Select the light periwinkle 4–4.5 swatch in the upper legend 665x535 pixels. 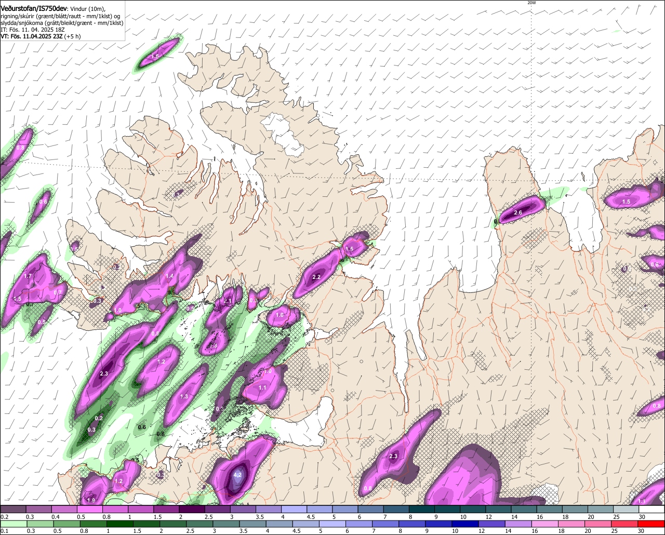point(294,510)
